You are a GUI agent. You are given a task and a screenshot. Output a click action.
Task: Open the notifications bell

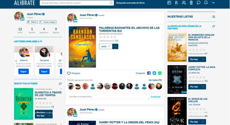pos(206,3)
